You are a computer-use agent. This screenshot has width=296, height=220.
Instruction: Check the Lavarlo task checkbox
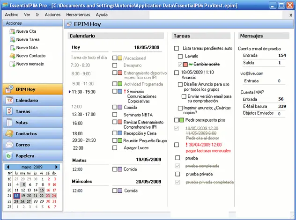point(180,56)
